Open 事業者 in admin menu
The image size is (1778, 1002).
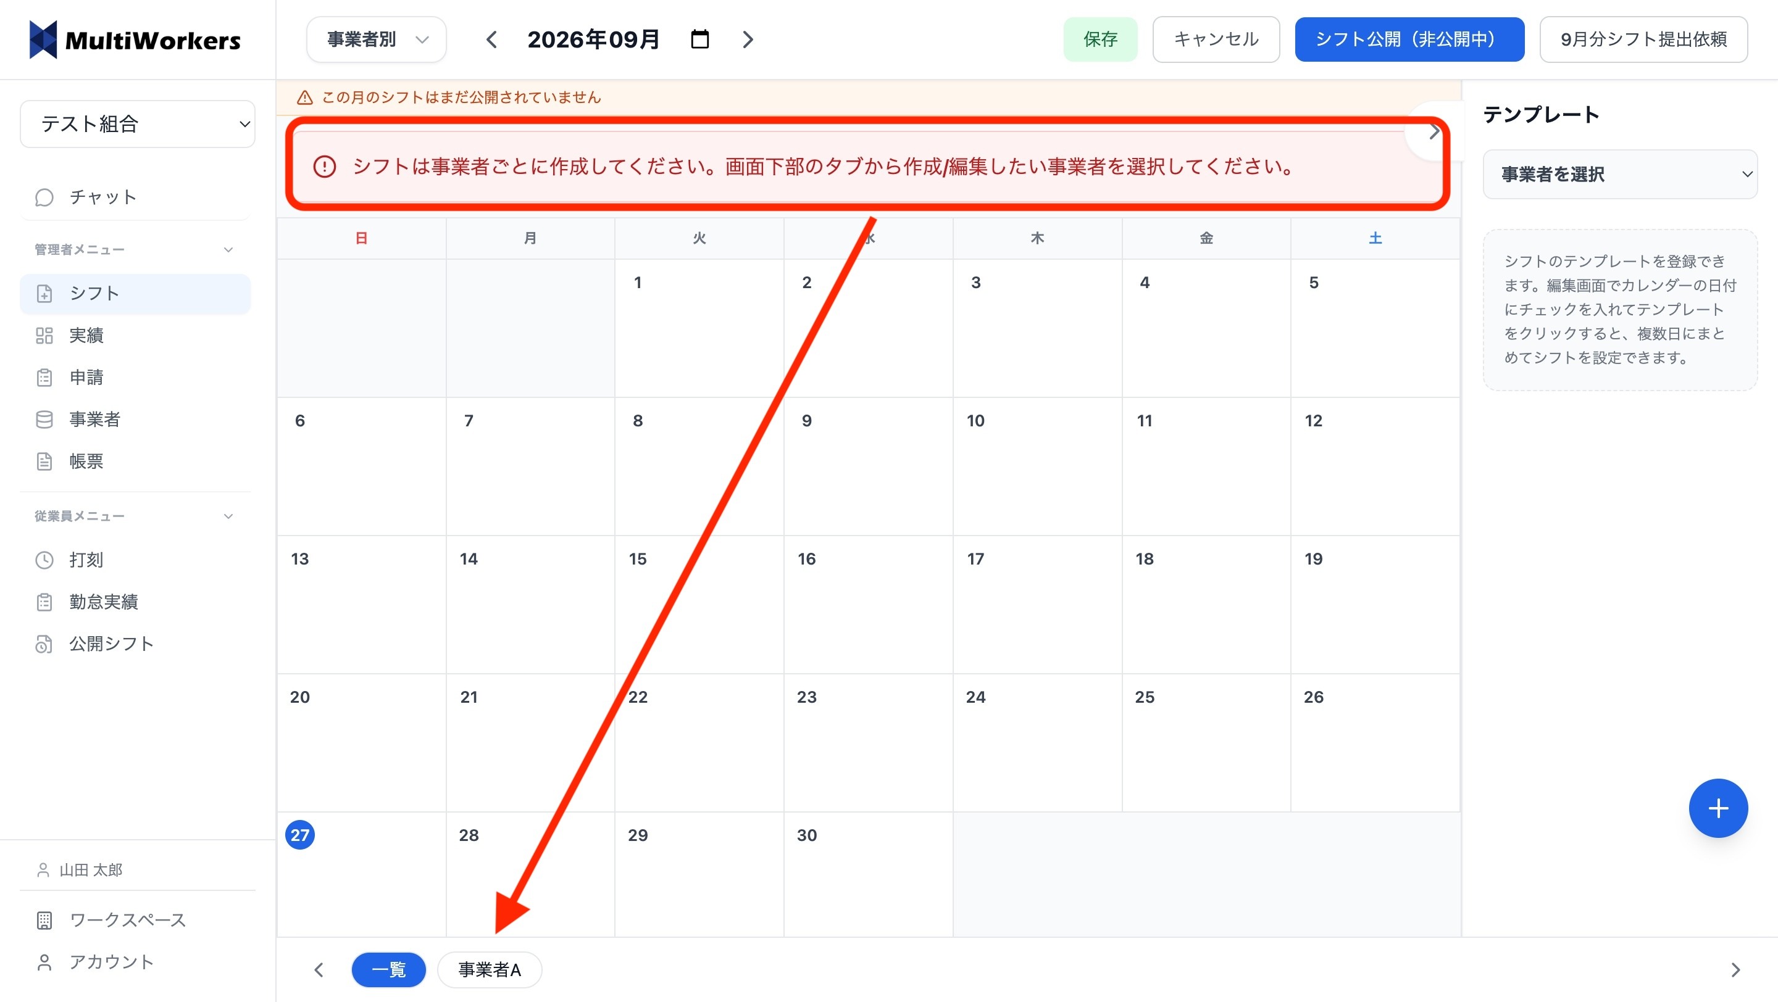point(135,420)
